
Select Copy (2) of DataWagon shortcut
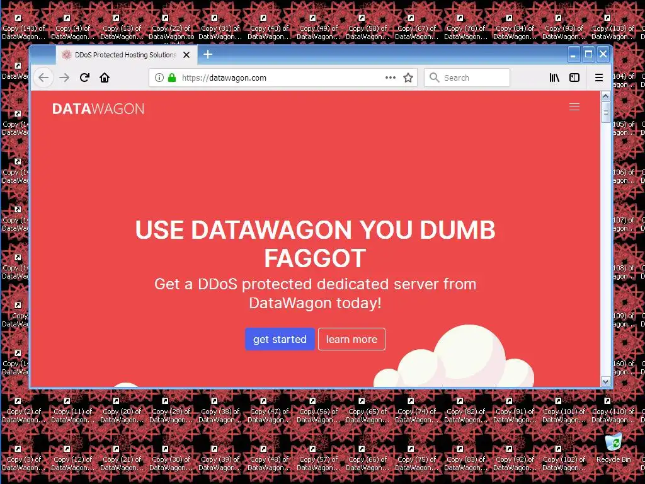[23, 410]
